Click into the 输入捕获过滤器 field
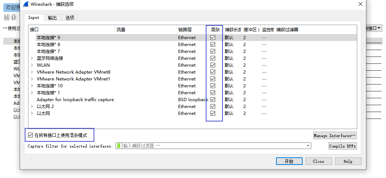 pos(213,146)
